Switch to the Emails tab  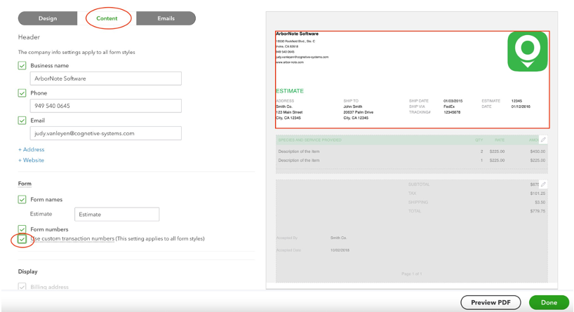tap(166, 18)
